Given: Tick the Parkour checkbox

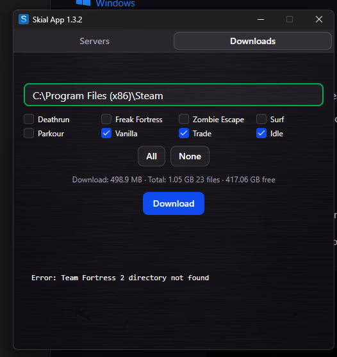Looking at the screenshot, I should click(29, 133).
